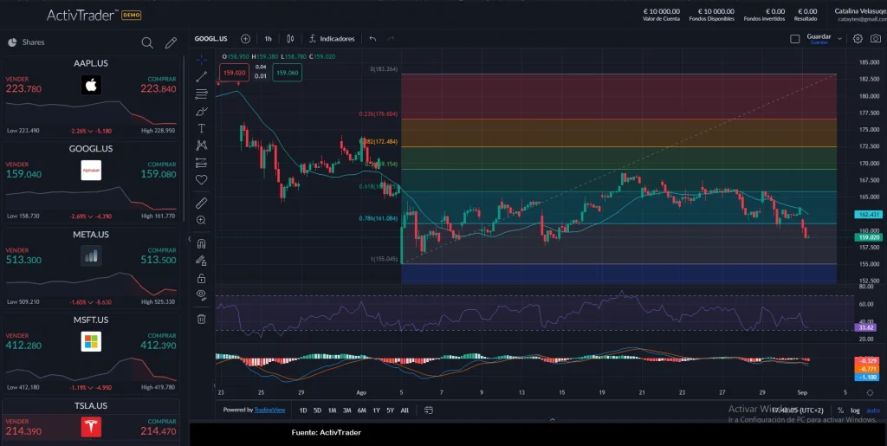Open the Tesla logo on TSLA.US card

click(91, 427)
